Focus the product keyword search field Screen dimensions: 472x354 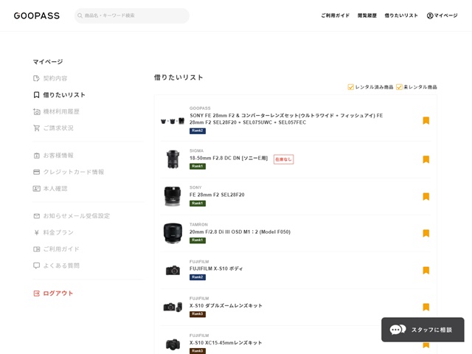[x=132, y=15]
